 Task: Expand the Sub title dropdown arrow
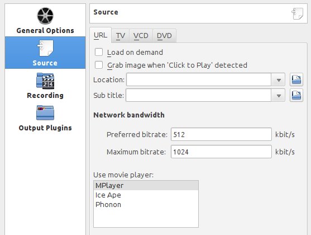click(x=279, y=96)
